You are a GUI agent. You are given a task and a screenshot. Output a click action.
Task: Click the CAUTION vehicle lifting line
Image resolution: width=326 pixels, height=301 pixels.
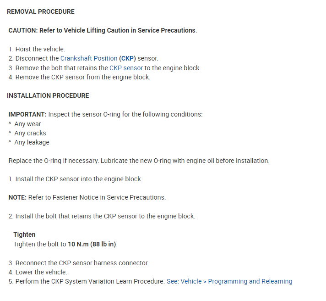tap(103, 30)
